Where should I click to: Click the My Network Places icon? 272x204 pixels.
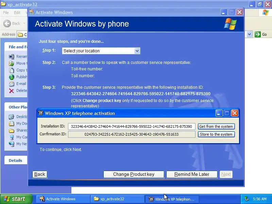pyautogui.click(x=12, y=144)
